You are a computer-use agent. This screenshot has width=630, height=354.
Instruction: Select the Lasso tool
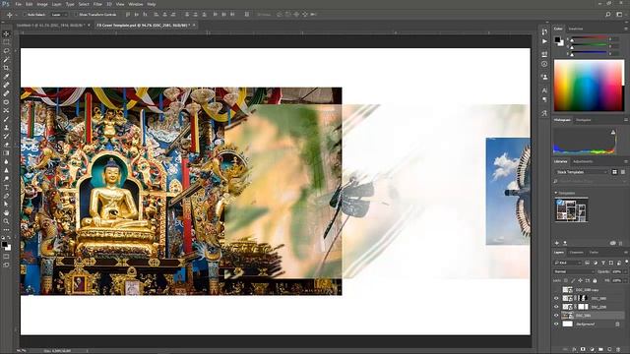(6, 51)
